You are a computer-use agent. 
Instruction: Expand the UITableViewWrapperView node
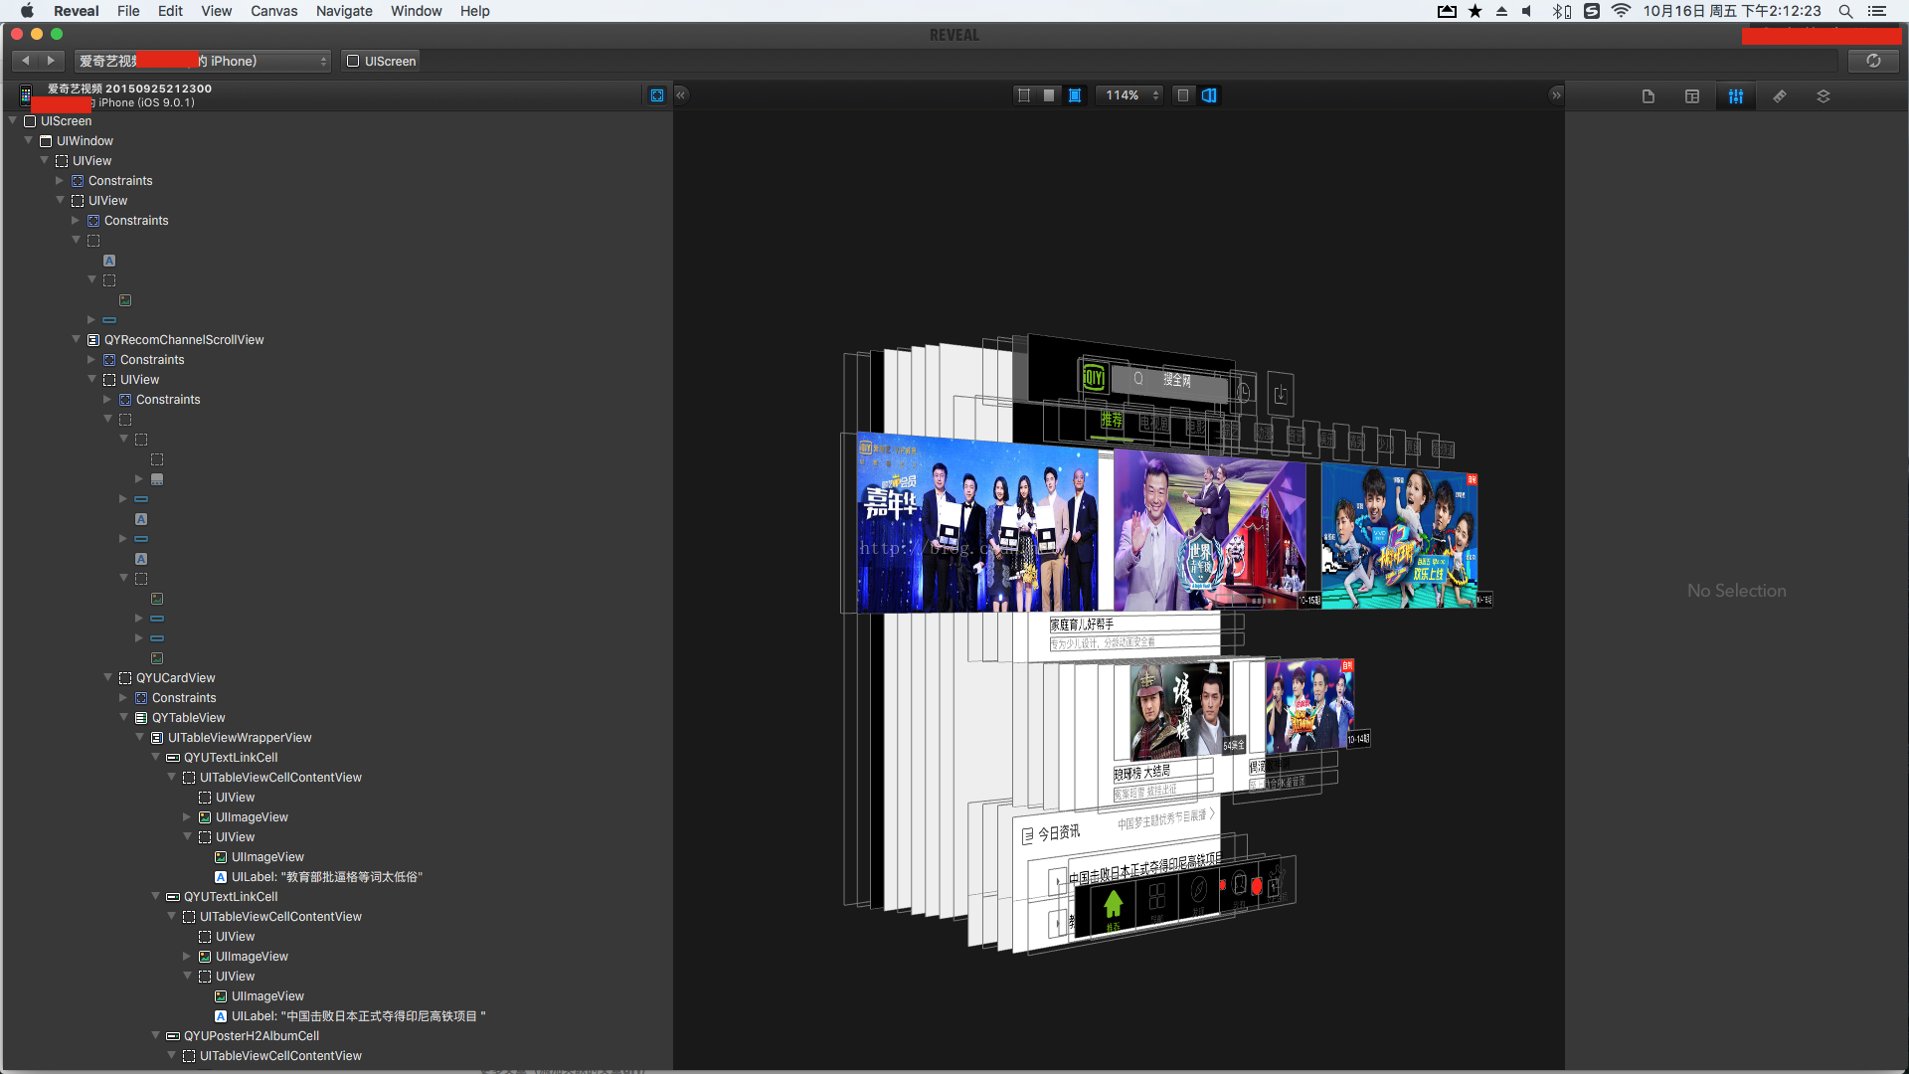[140, 737]
